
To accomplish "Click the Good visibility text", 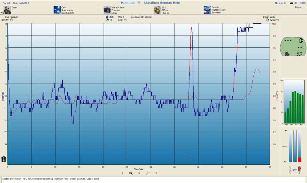I will point(67,13).
